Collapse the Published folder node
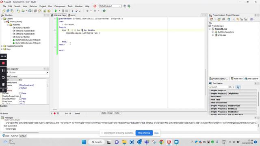This screenshot has height=146, width=260. [x=8, y=25]
